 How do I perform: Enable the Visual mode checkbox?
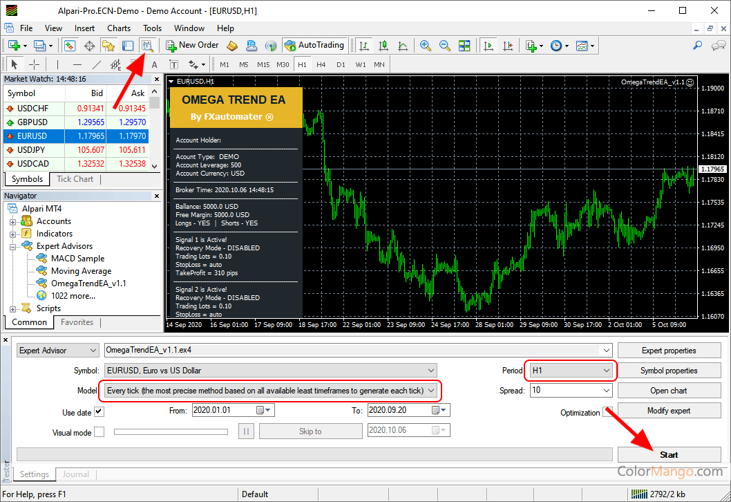point(99,432)
